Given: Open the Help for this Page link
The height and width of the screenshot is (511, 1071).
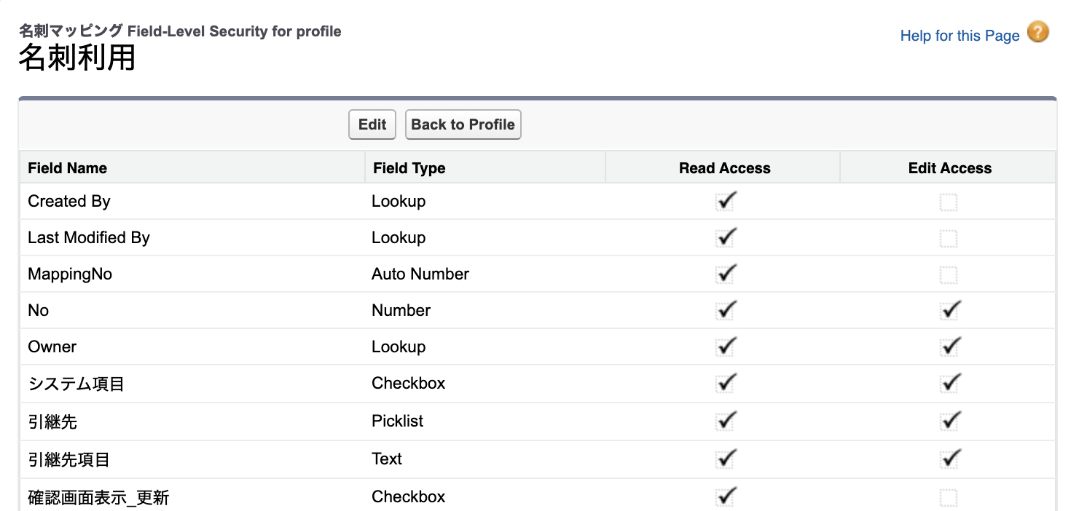Looking at the screenshot, I should 960,36.
